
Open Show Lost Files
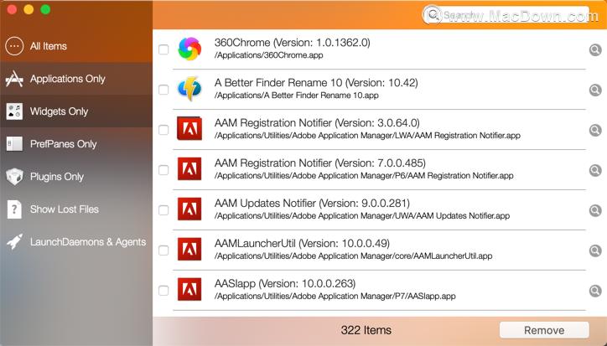pos(76,209)
